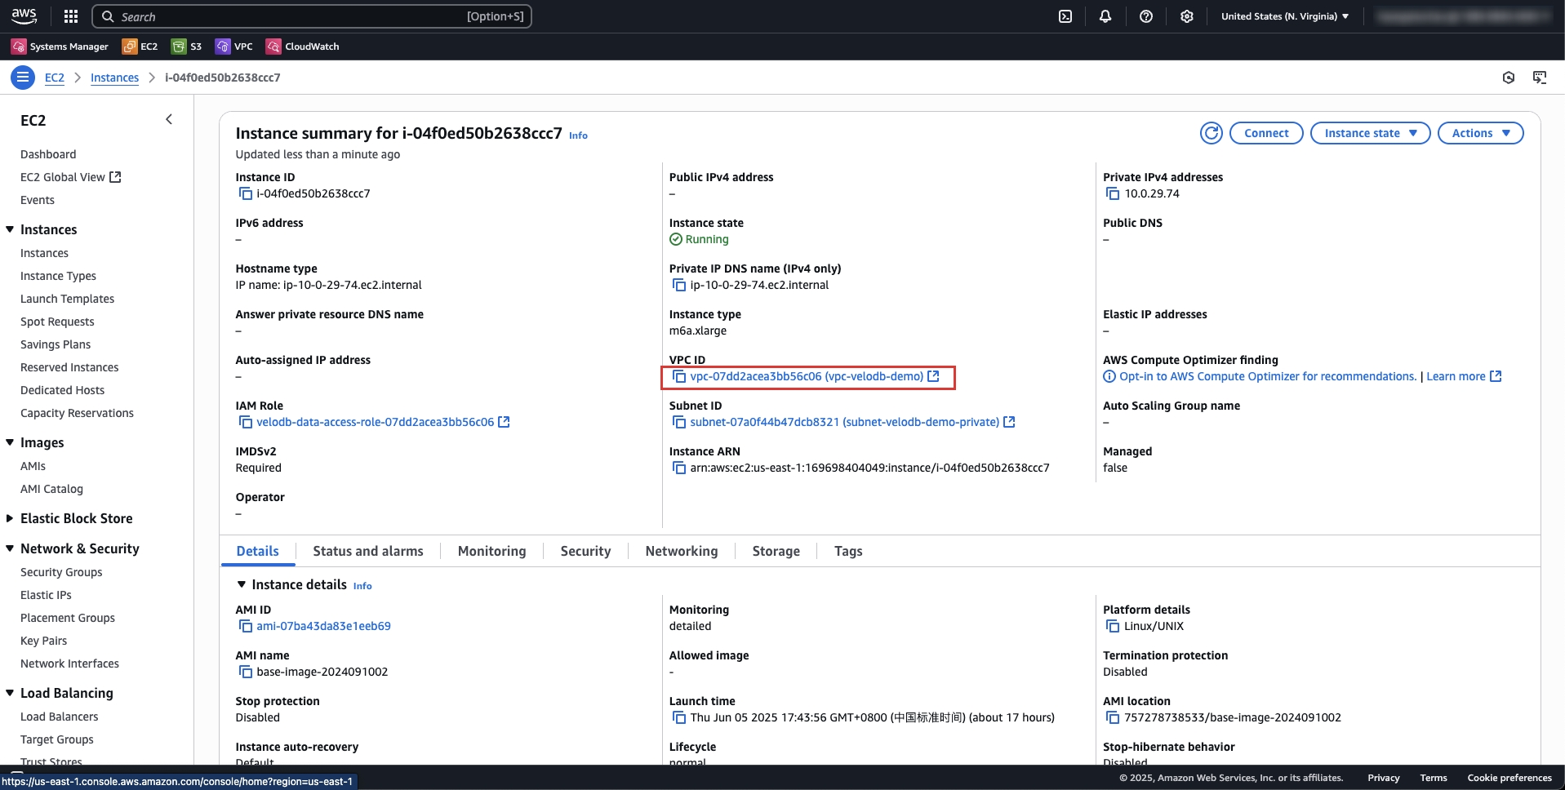
Task: Open the ami-07ba43da83e1eeb69 link
Action: point(324,626)
